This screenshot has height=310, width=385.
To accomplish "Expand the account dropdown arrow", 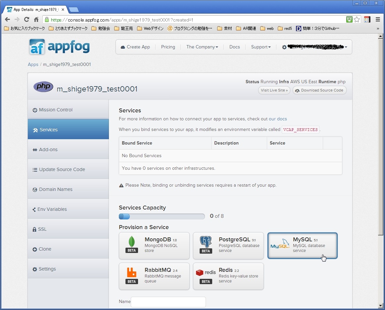I will tap(346, 47).
